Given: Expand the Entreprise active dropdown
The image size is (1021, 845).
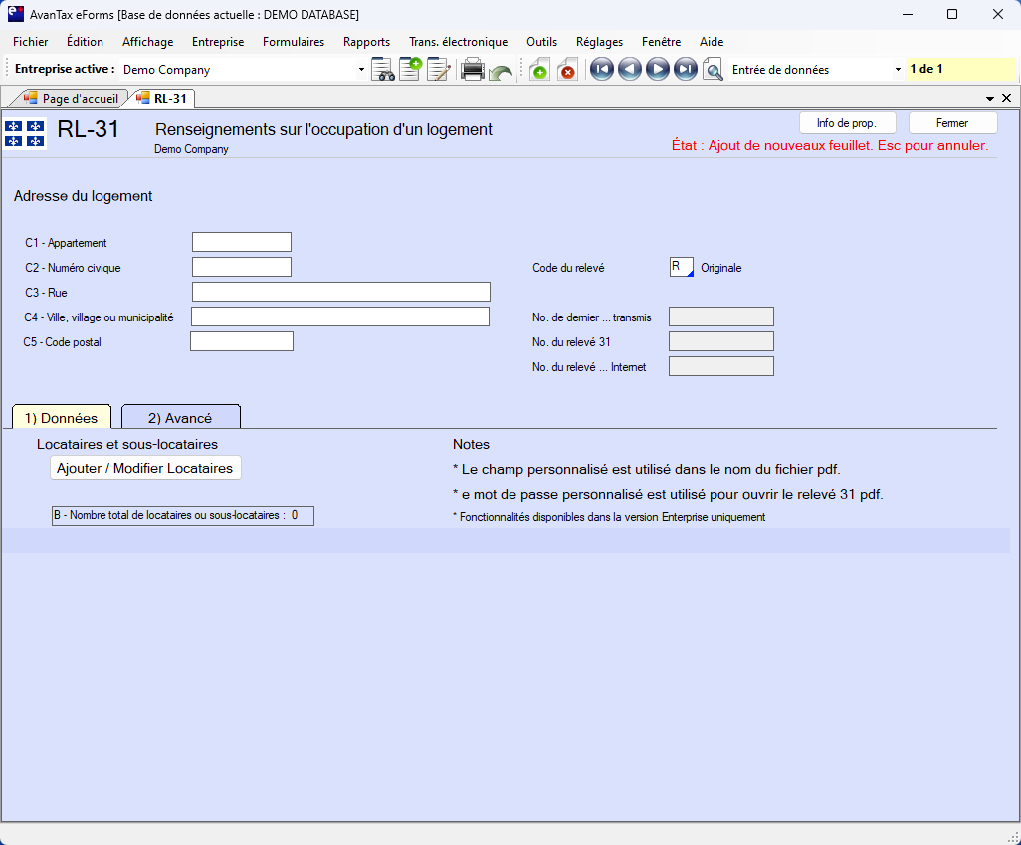Looking at the screenshot, I should point(361,70).
